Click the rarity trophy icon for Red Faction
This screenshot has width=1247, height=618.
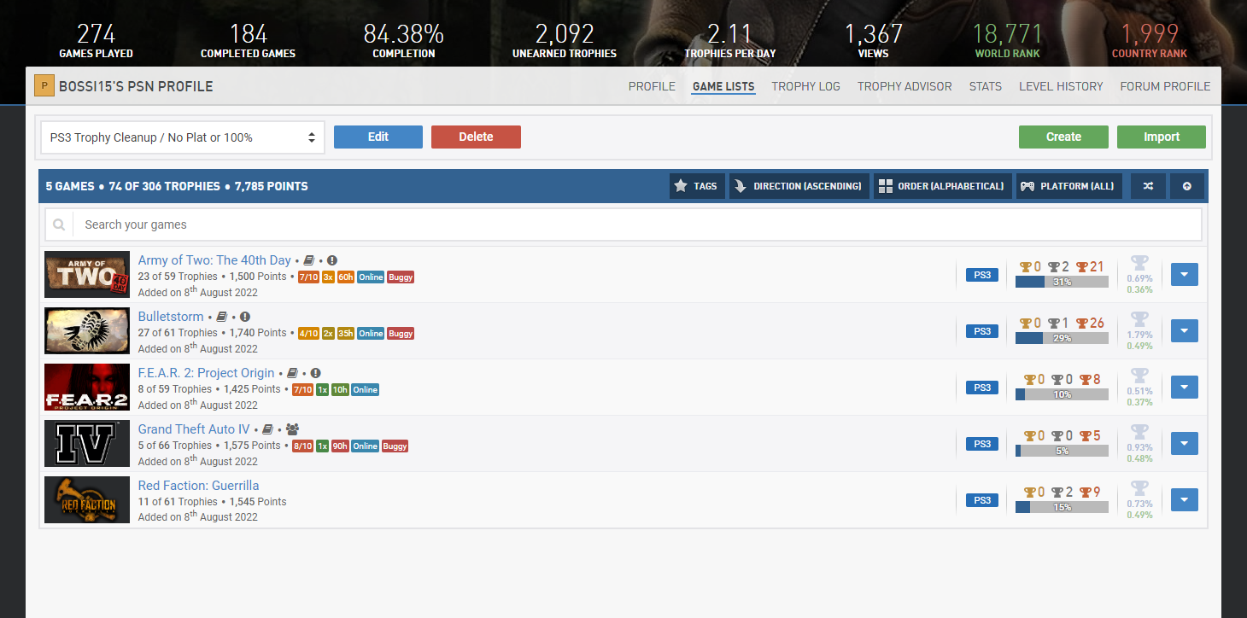click(1139, 488)
